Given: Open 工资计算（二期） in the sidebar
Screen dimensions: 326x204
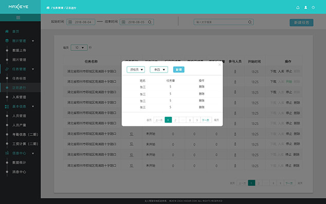Looking at the screenshot, I should click(x=25, y=144).
